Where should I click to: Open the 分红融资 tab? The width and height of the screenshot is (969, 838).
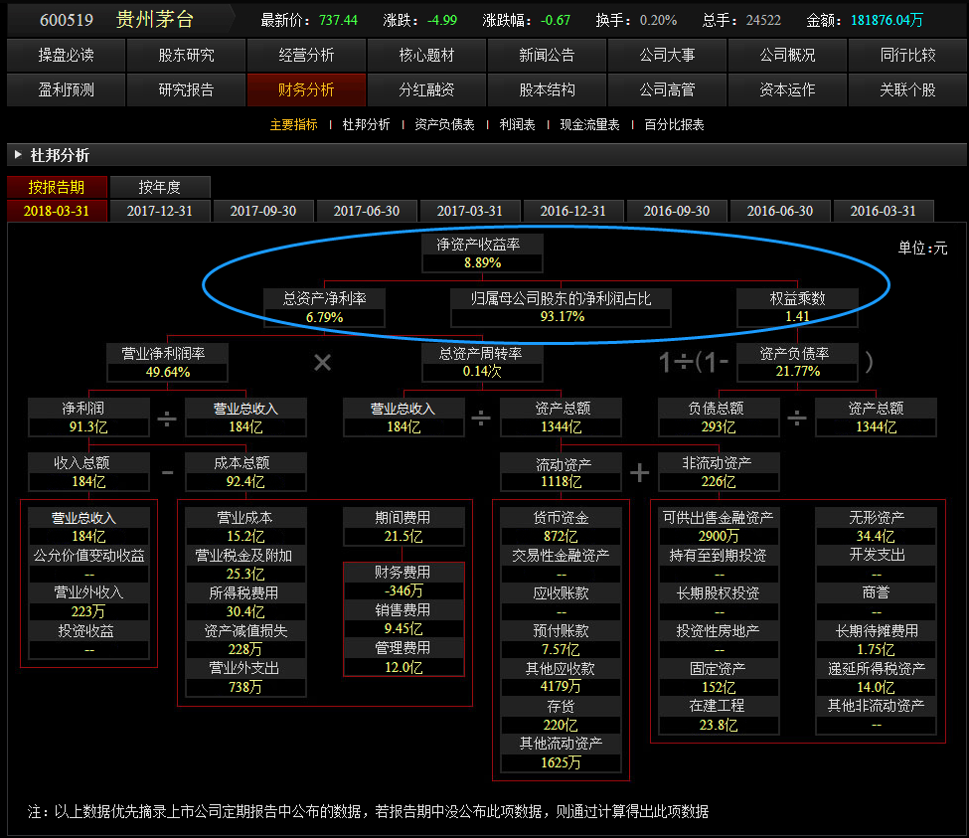(x=426, y=89)
